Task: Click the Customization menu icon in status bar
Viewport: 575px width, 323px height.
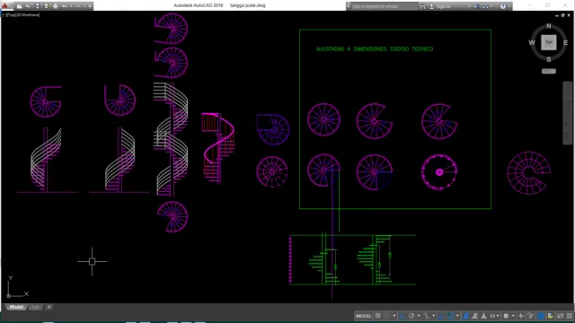Action: point(569,316)
